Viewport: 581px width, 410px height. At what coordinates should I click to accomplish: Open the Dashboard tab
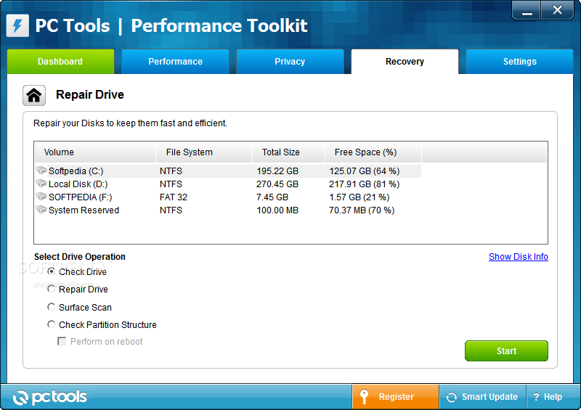point(61,62)
